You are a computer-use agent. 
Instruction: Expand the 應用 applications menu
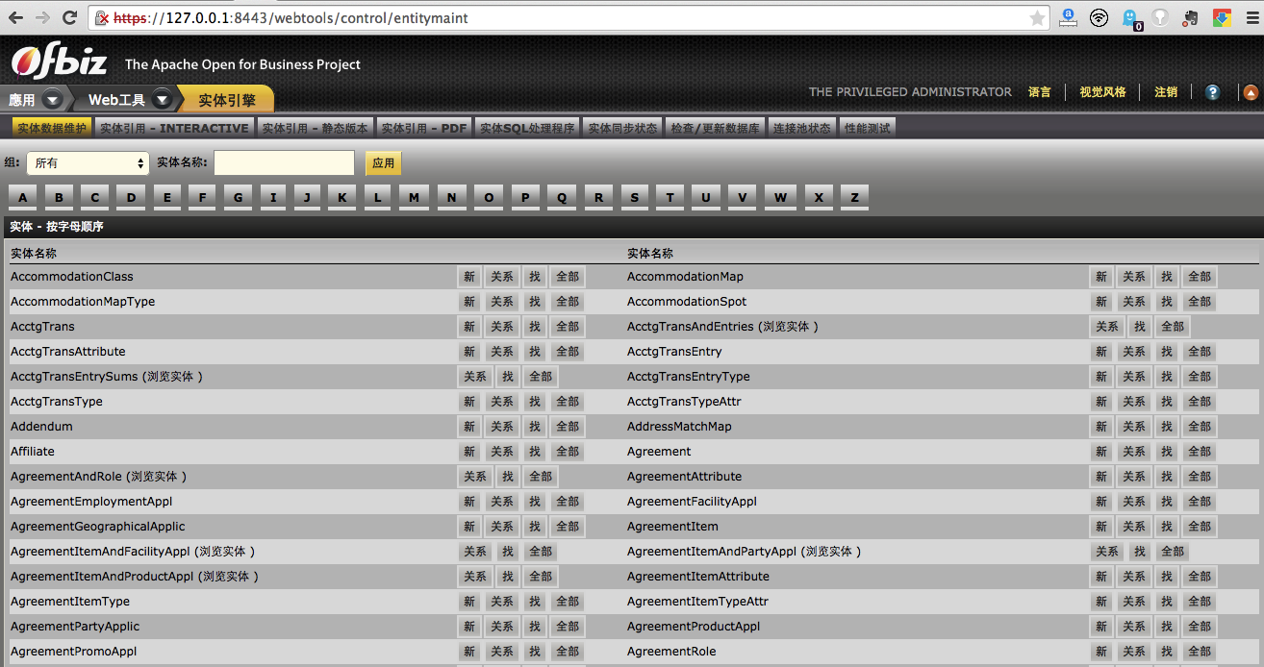pos(35,99)
